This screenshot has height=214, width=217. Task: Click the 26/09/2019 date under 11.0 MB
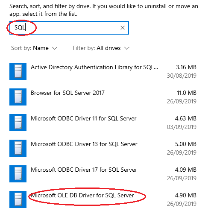(182, 101)
